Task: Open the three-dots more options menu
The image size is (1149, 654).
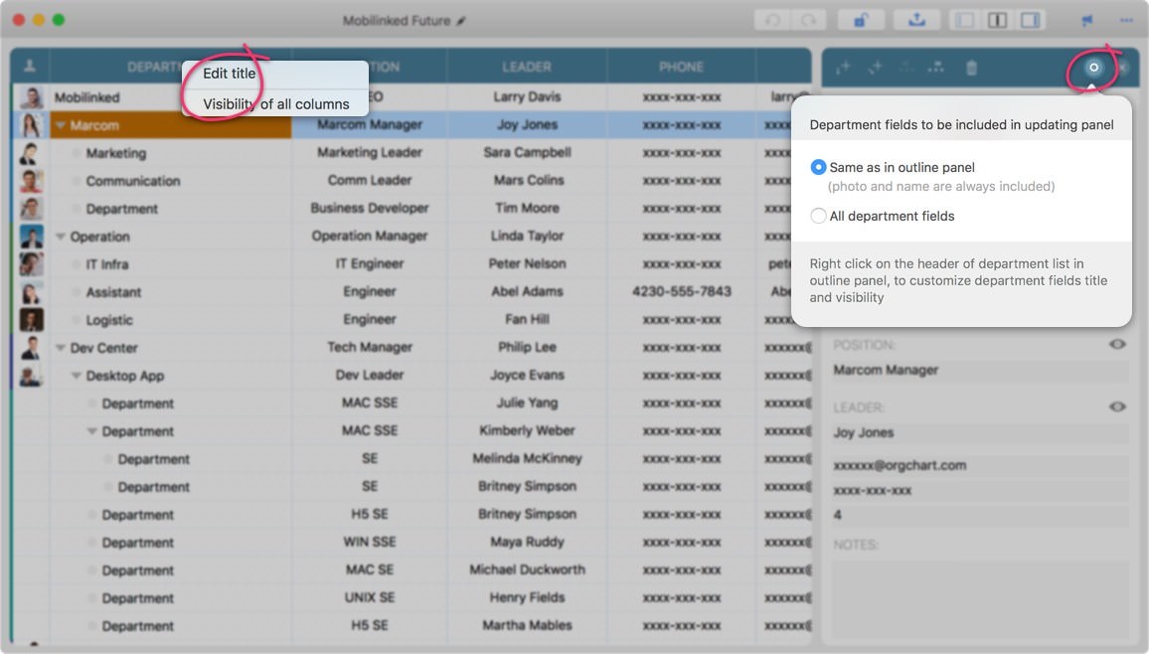Action: point(1125,20)
